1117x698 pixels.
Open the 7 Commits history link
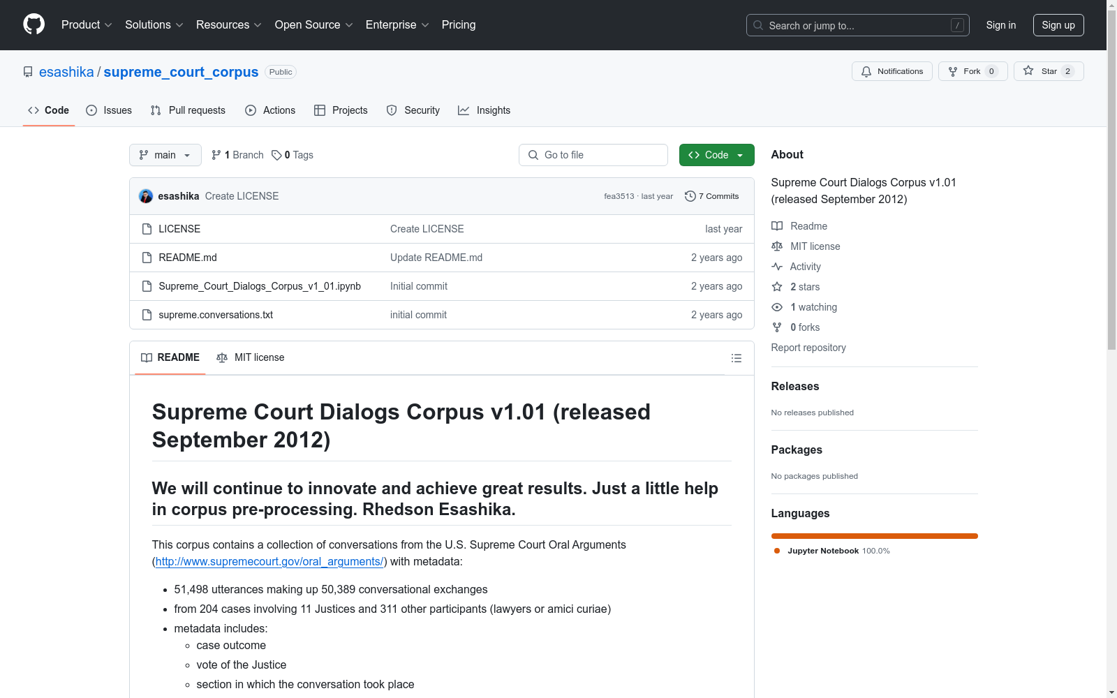tap(712, 196)
